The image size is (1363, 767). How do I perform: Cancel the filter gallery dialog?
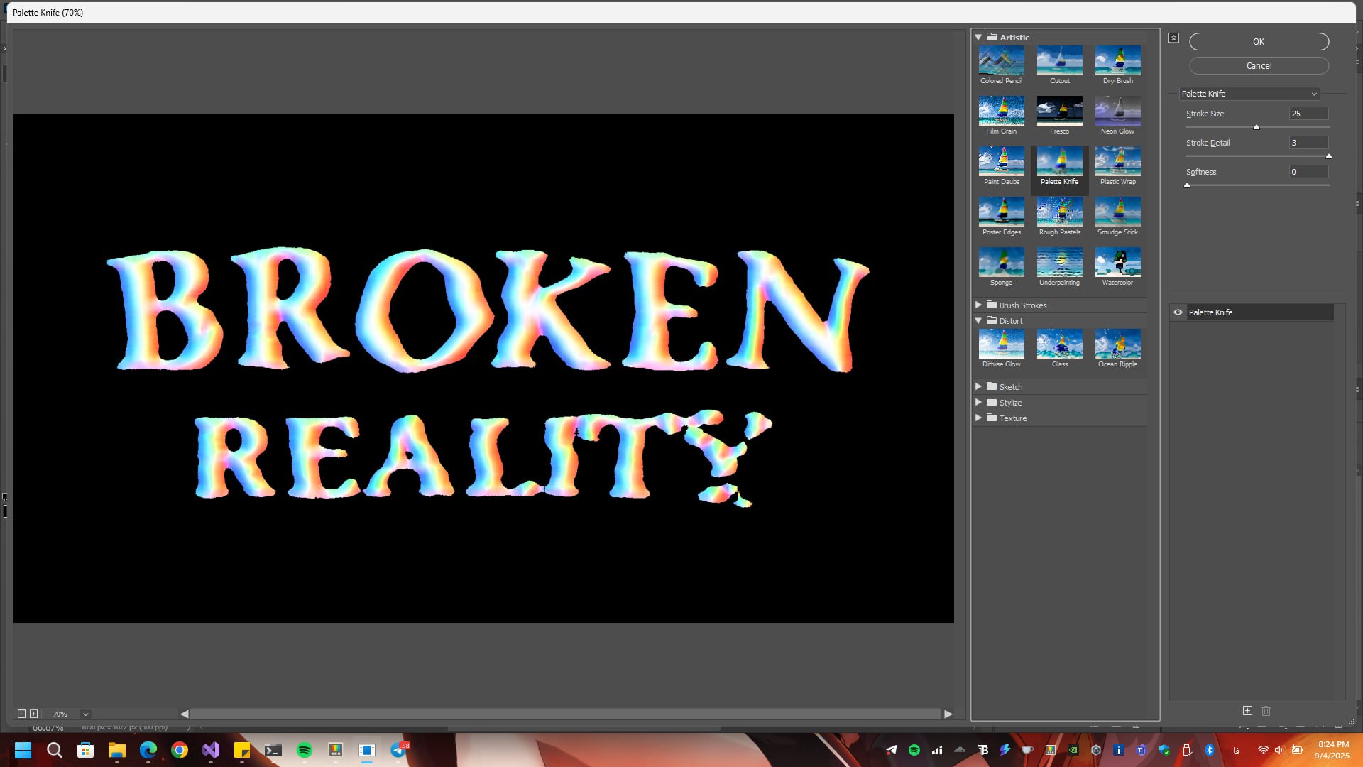pos(1259,65)
